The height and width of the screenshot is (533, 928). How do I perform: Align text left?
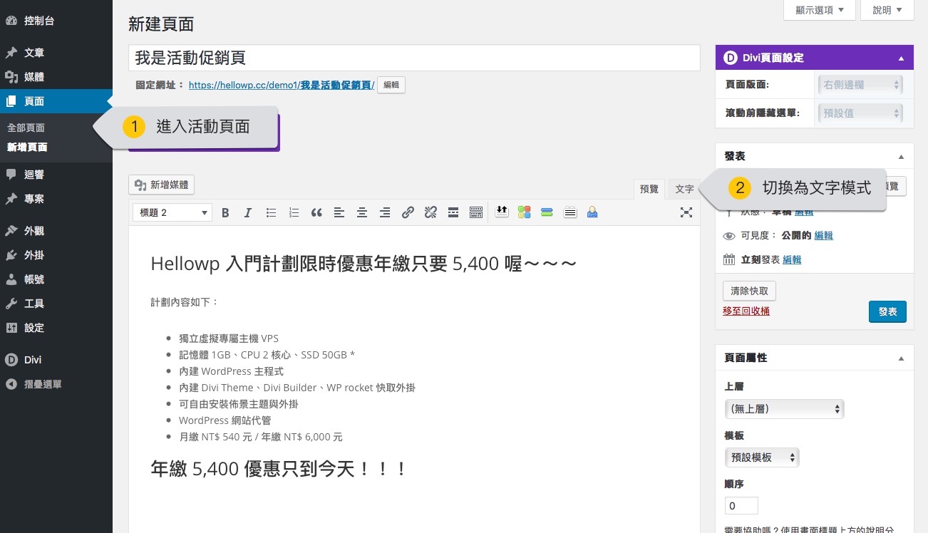(339, 212)
